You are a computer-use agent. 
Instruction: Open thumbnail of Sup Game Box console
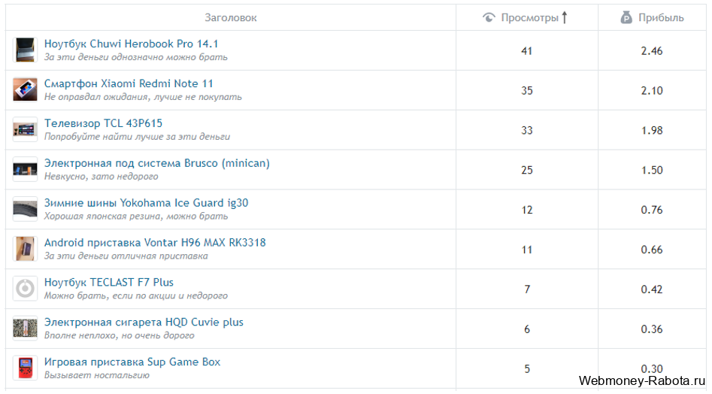(25, 368)
